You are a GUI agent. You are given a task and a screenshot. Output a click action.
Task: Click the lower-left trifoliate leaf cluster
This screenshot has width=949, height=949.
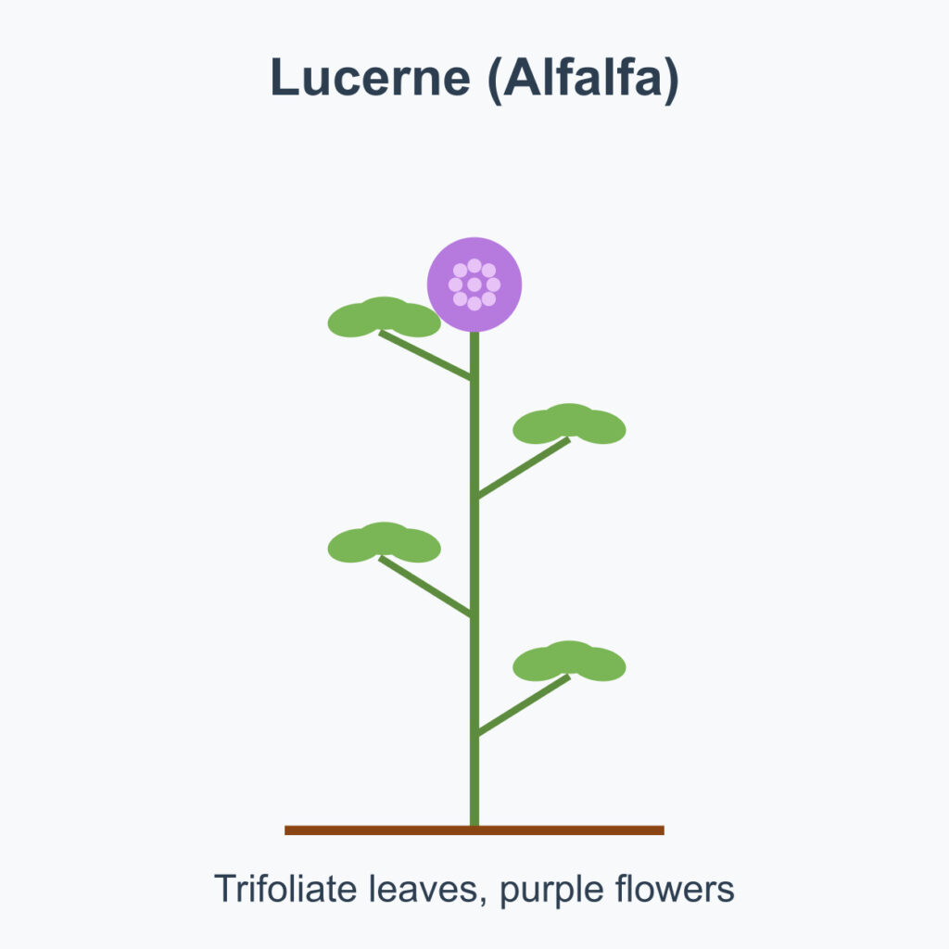point(384,542)
